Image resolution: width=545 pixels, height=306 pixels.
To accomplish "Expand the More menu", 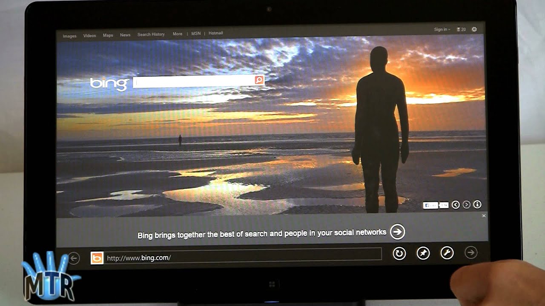I will [178, 34].
